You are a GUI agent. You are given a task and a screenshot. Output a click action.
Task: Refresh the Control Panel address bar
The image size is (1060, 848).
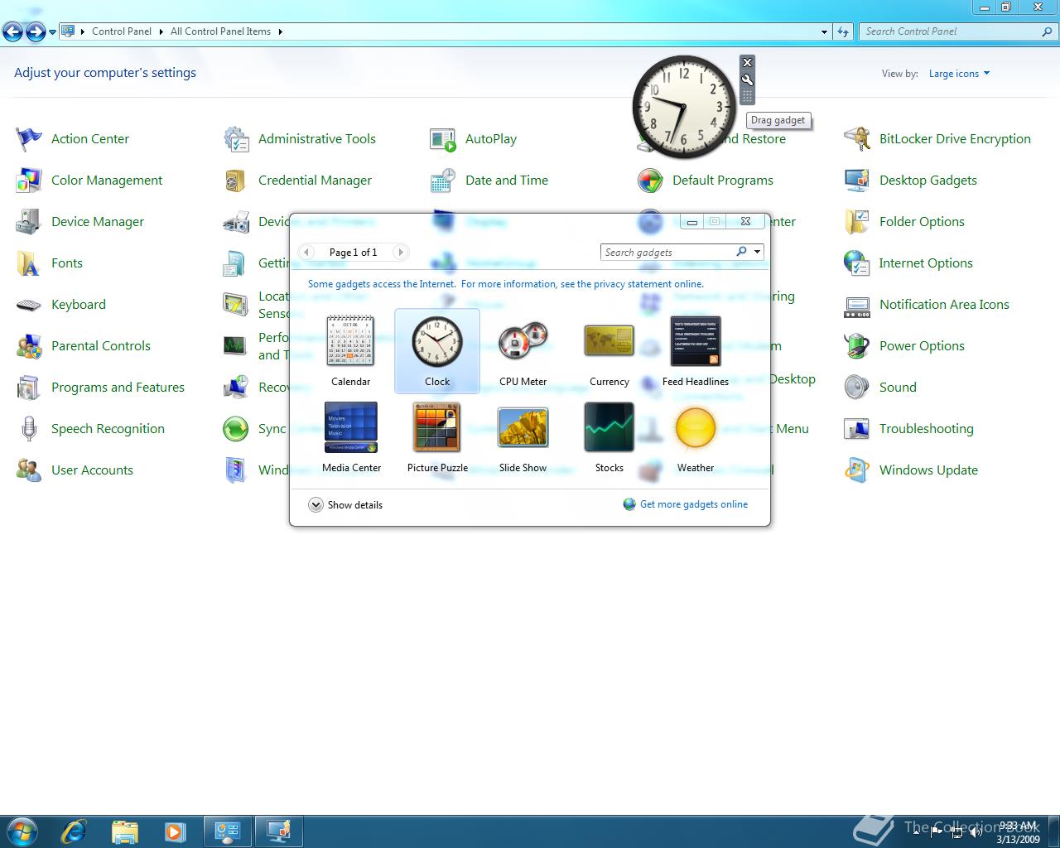[x=843, y=31]
